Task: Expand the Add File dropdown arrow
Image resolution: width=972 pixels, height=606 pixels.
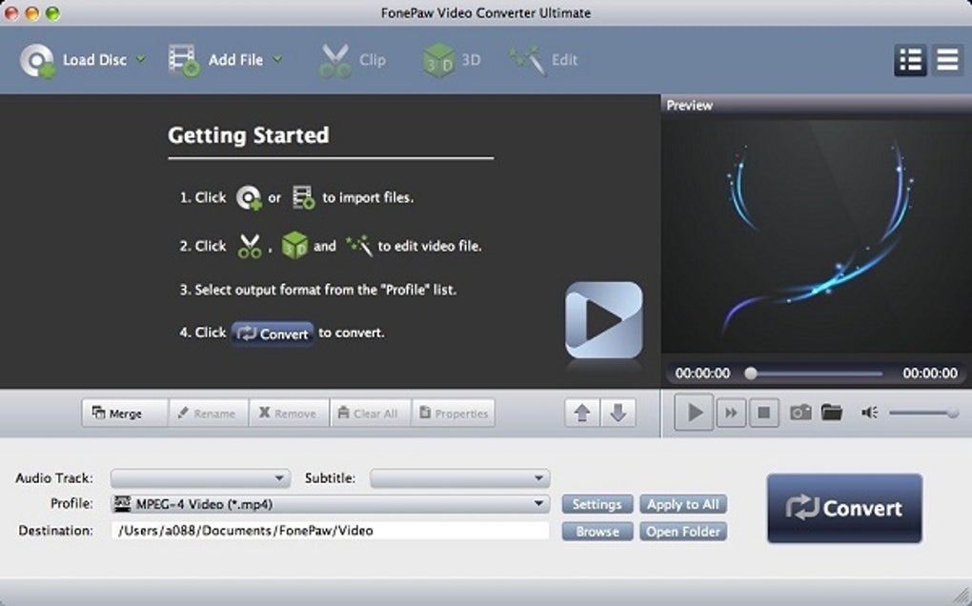Action: [x=277, y=59]
